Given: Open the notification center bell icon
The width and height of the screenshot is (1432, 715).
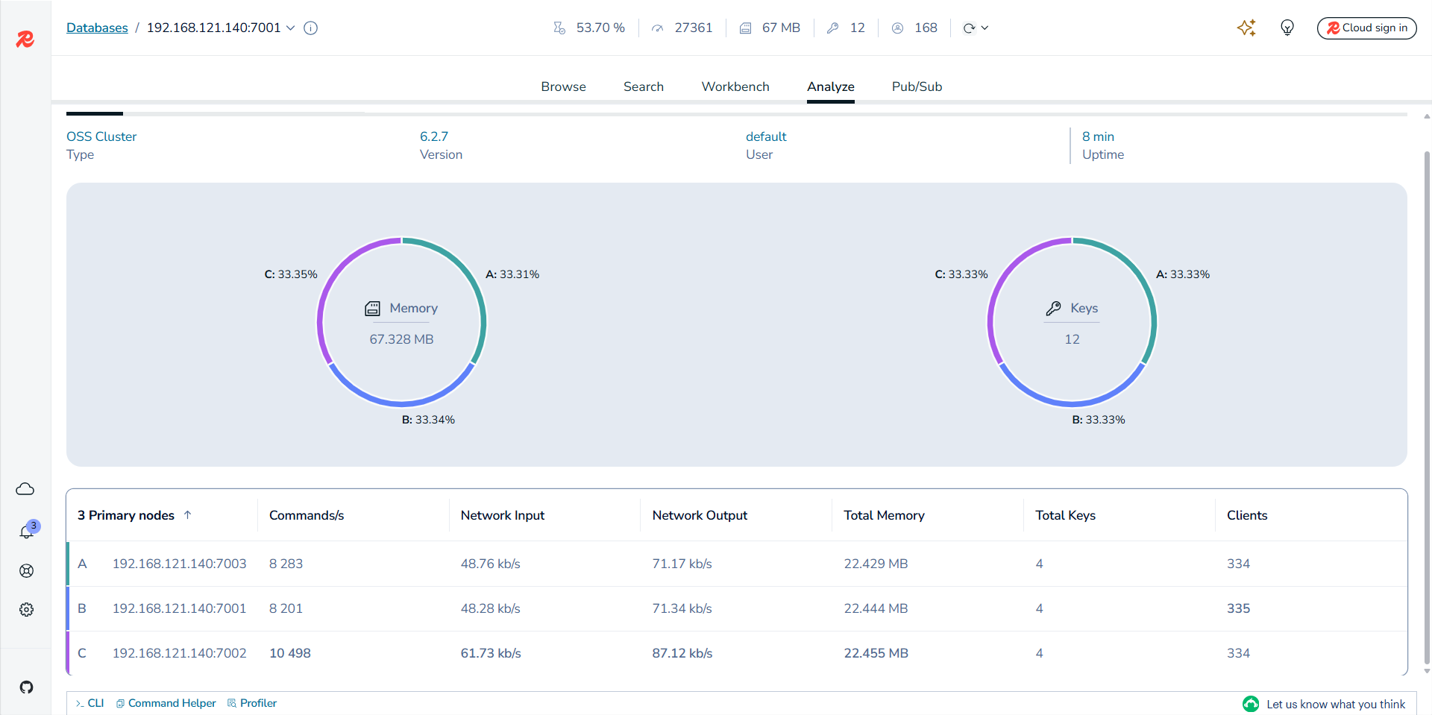Looking at the screenshot, I should tap(26, 532).
